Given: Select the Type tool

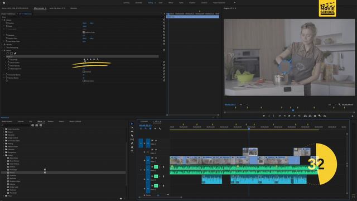Looking at the screenshot, I should point(132,151).
